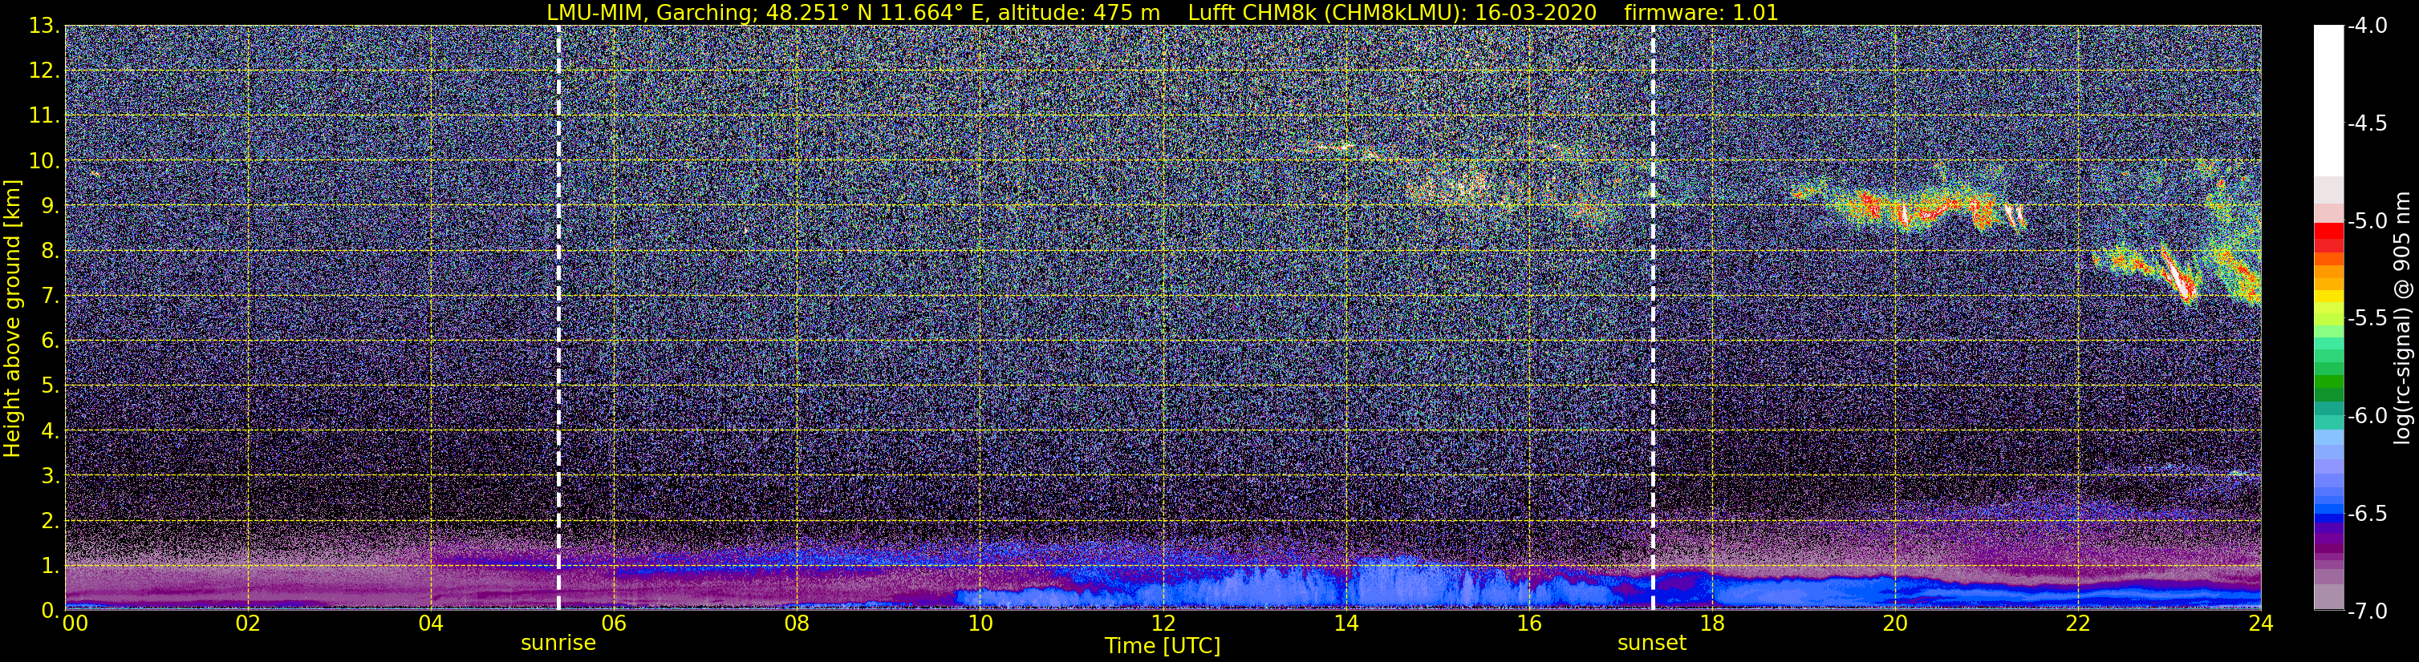This screenshot has width=2419, height=662.
Task: Click the time axis tick label 04
Action: [x=430, y=624]
